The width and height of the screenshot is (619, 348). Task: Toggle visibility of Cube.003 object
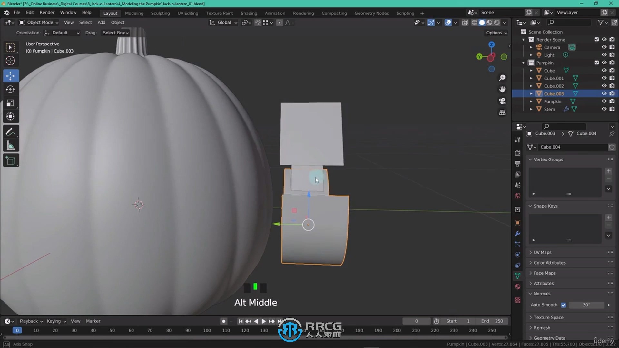603,93
